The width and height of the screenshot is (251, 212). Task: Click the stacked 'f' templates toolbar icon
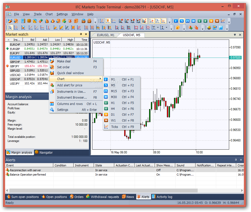(178, 28)
